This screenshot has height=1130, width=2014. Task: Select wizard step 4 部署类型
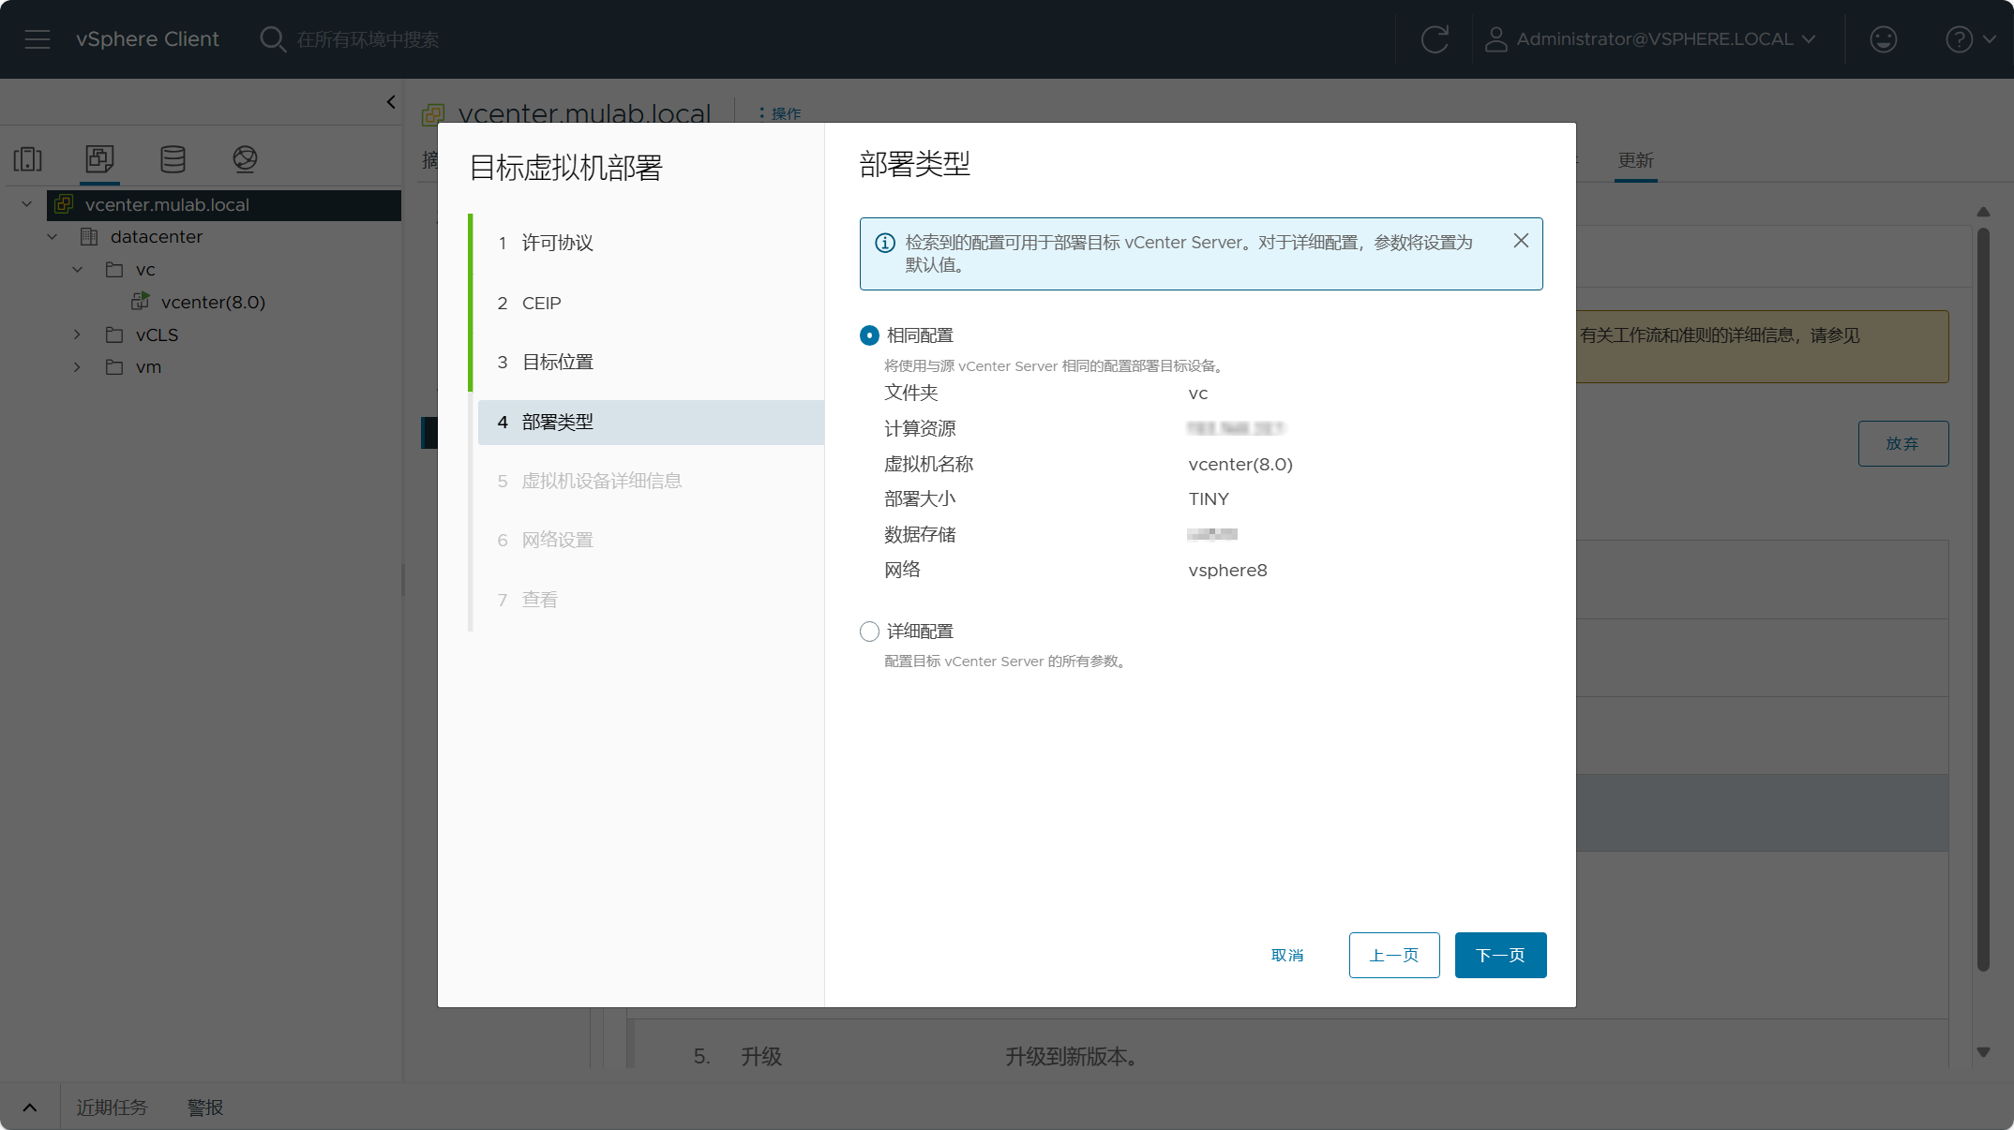pos(651,422)
